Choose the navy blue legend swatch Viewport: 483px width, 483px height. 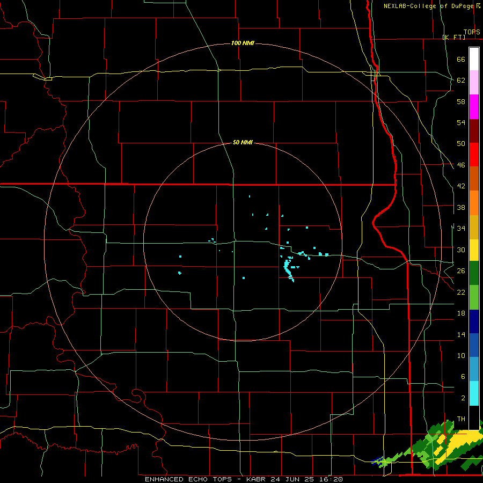click(x=474, y=321)
